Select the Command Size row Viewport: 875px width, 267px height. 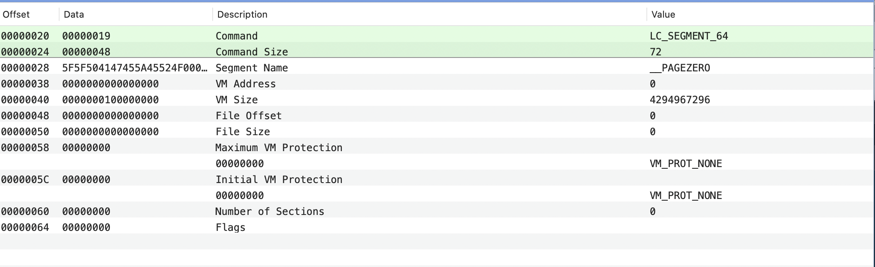point(437,52)
